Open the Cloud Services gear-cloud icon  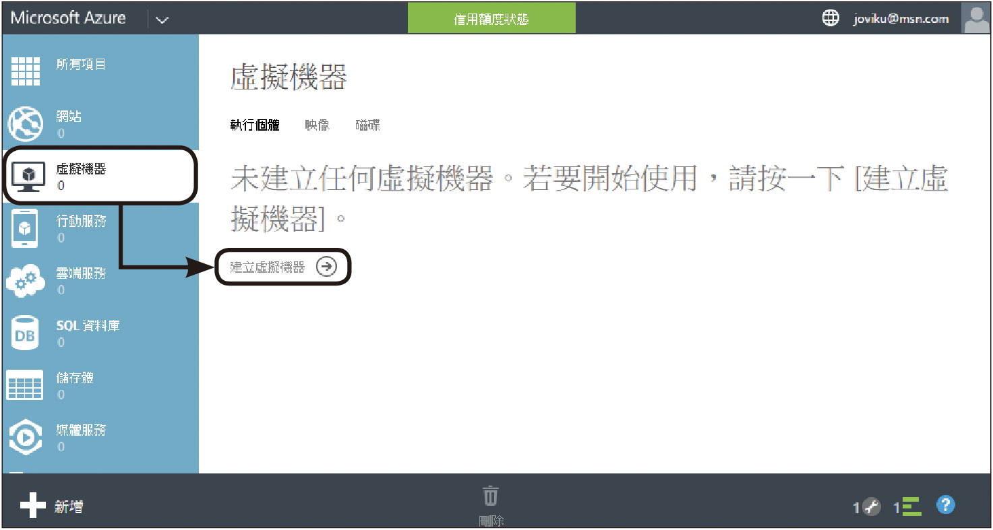click(26, 281)
